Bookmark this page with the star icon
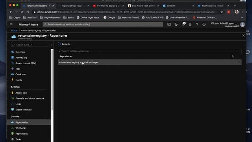The height and width of the screenshot is (142, 252). 222,12
